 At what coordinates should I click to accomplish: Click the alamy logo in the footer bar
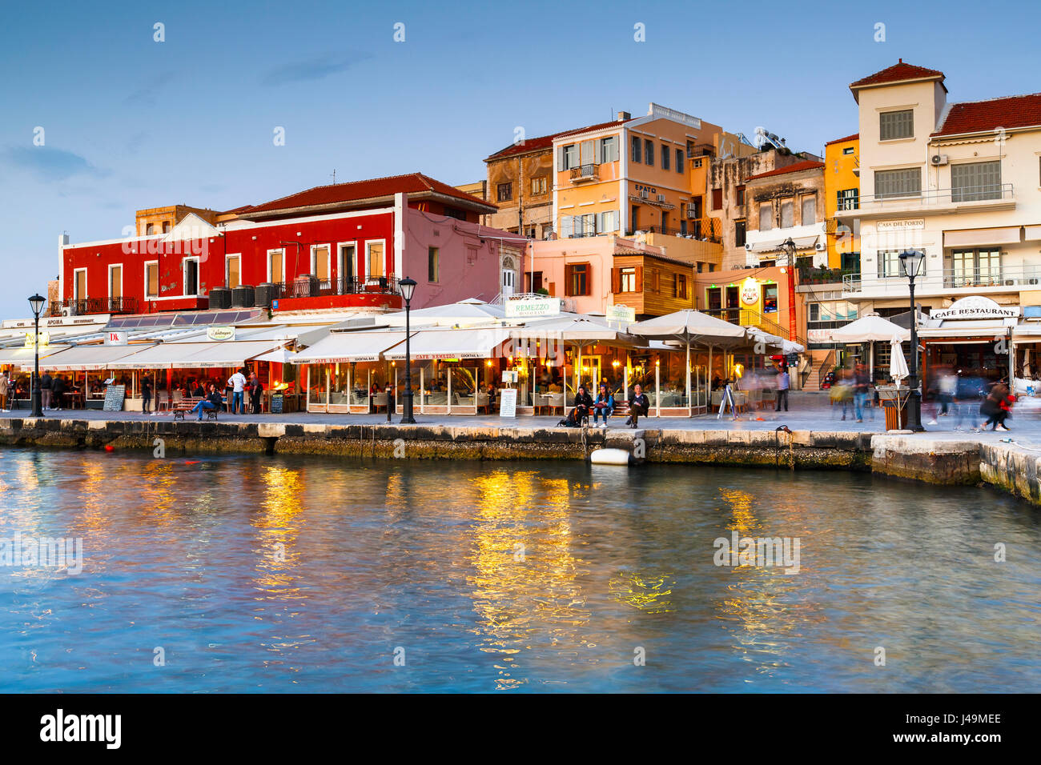[81, 729]
